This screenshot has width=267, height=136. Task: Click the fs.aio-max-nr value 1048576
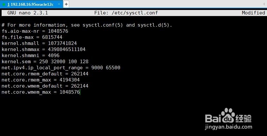click(58, 31)
